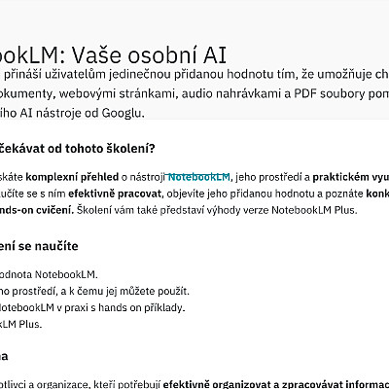Screen dimensions: 389x389
Task: Click the "Vaše osobní AI" page title
Action: click(x=149, y=55)
